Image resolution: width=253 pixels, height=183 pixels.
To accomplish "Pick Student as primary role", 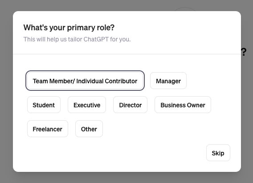I will (x=44, y=105).
